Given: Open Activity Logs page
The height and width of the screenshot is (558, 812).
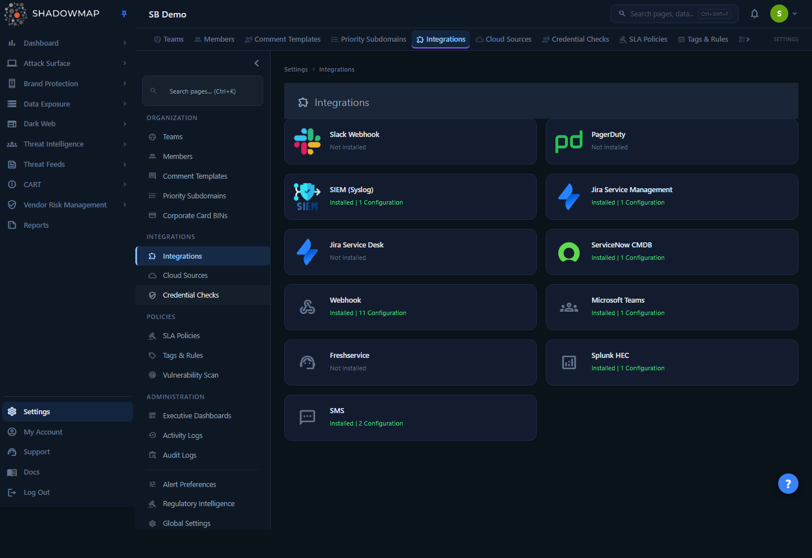Looking at the screenshot, I should (x=203, y=436).
